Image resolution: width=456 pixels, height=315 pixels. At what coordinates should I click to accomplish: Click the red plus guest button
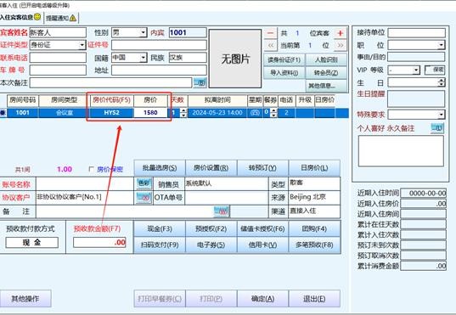[340, 33]
